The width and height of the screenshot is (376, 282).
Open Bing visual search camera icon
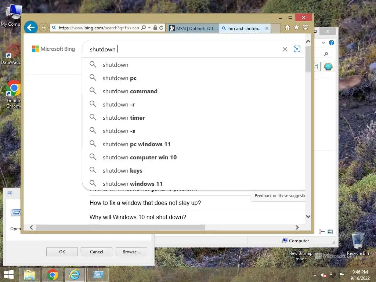(x=297, y=49)
